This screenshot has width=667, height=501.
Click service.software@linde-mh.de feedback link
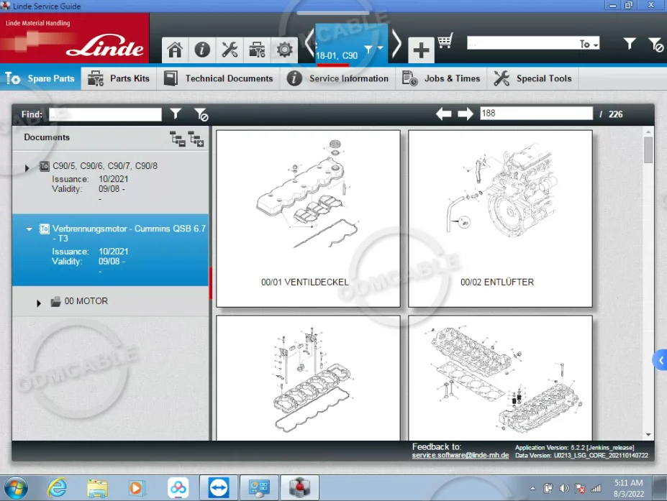point(460,455)
